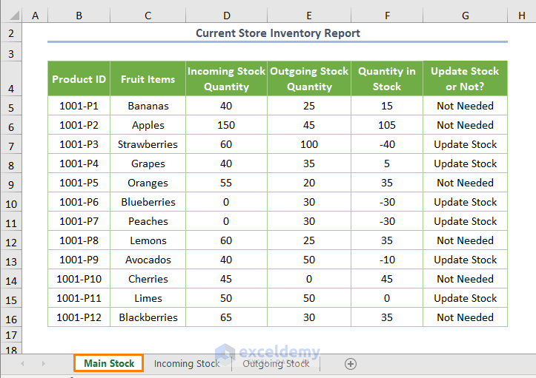Select the Update Stock or Not? header cell
The image size is (536, 378).
(465, 79)
